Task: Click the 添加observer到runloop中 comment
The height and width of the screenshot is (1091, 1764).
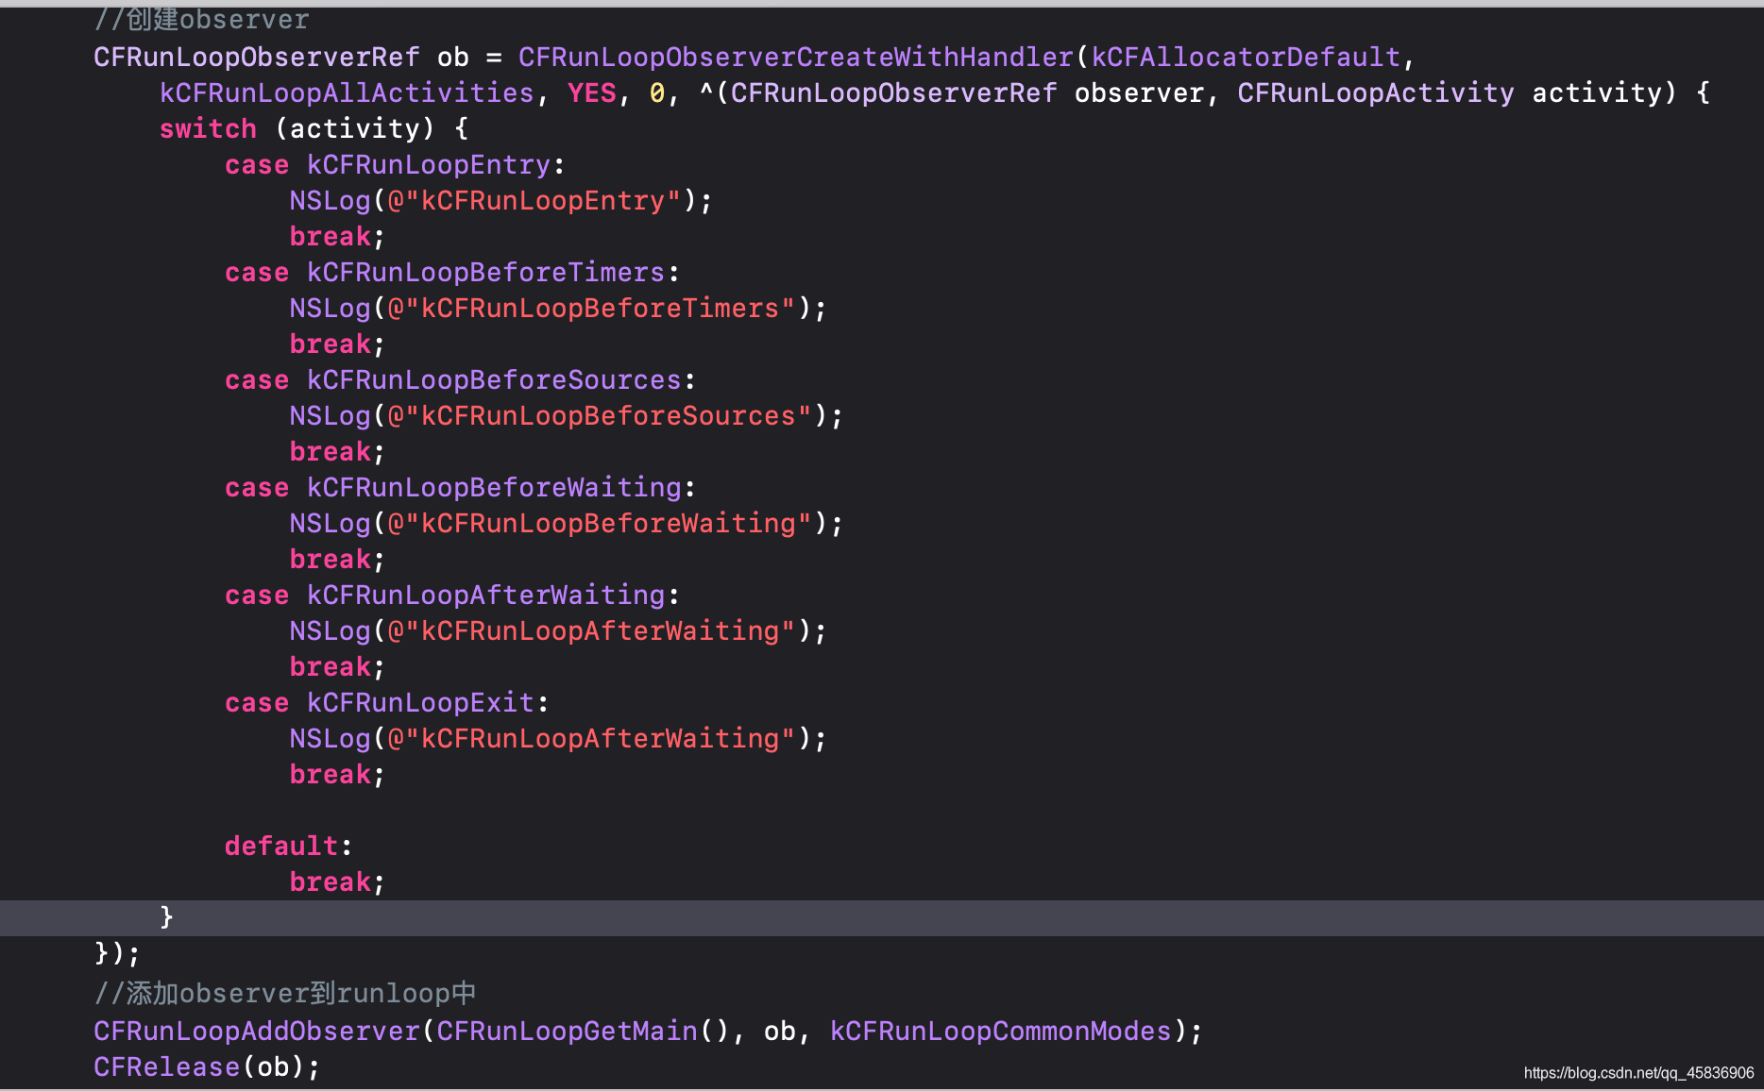Action: [284, 994]
